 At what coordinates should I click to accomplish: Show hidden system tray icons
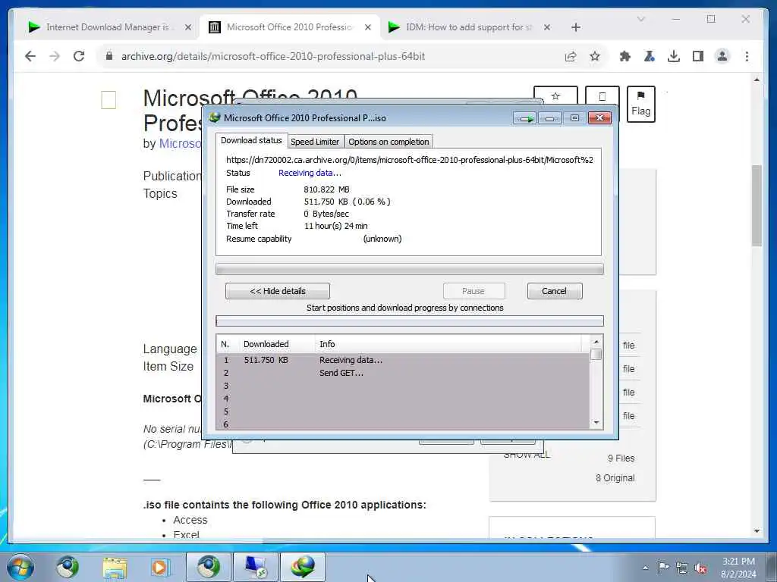point(645,568)
